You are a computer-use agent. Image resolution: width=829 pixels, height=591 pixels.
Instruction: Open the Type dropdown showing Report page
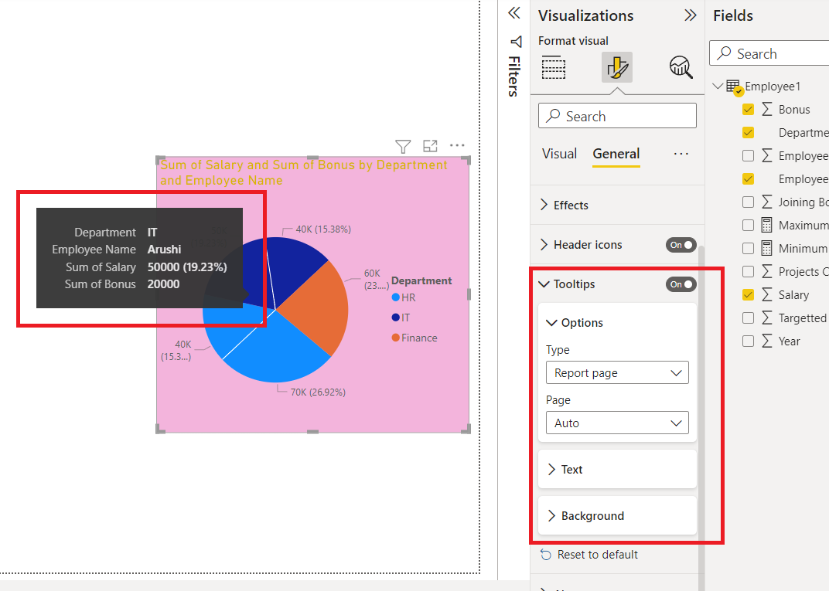[x=617, y=373]
